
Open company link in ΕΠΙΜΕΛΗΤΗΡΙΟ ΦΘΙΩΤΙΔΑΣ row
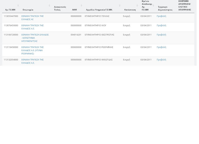tap(32, 61)
